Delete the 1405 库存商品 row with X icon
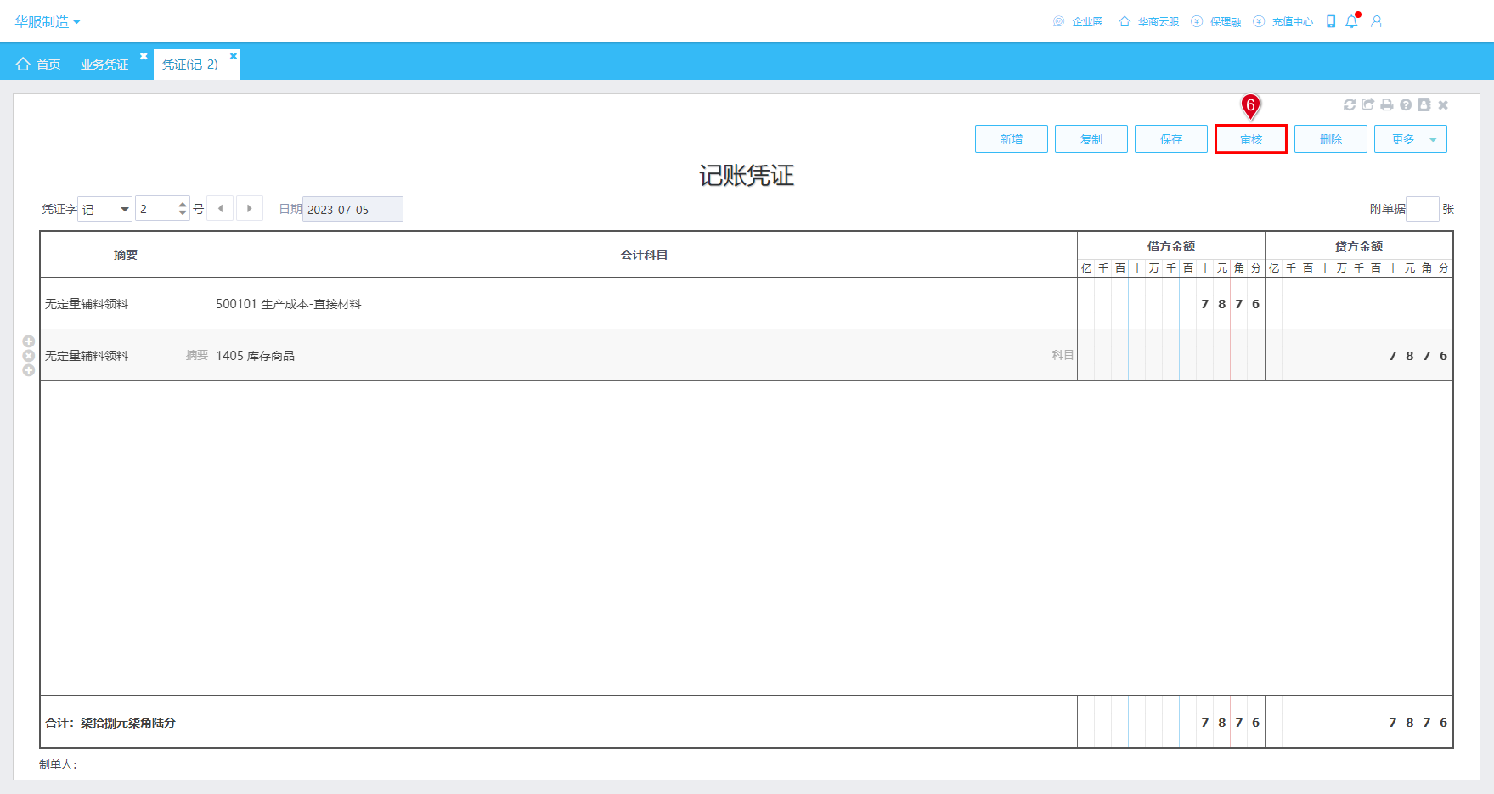Screen dimensions: 1494x794 (x=28, y=356)
